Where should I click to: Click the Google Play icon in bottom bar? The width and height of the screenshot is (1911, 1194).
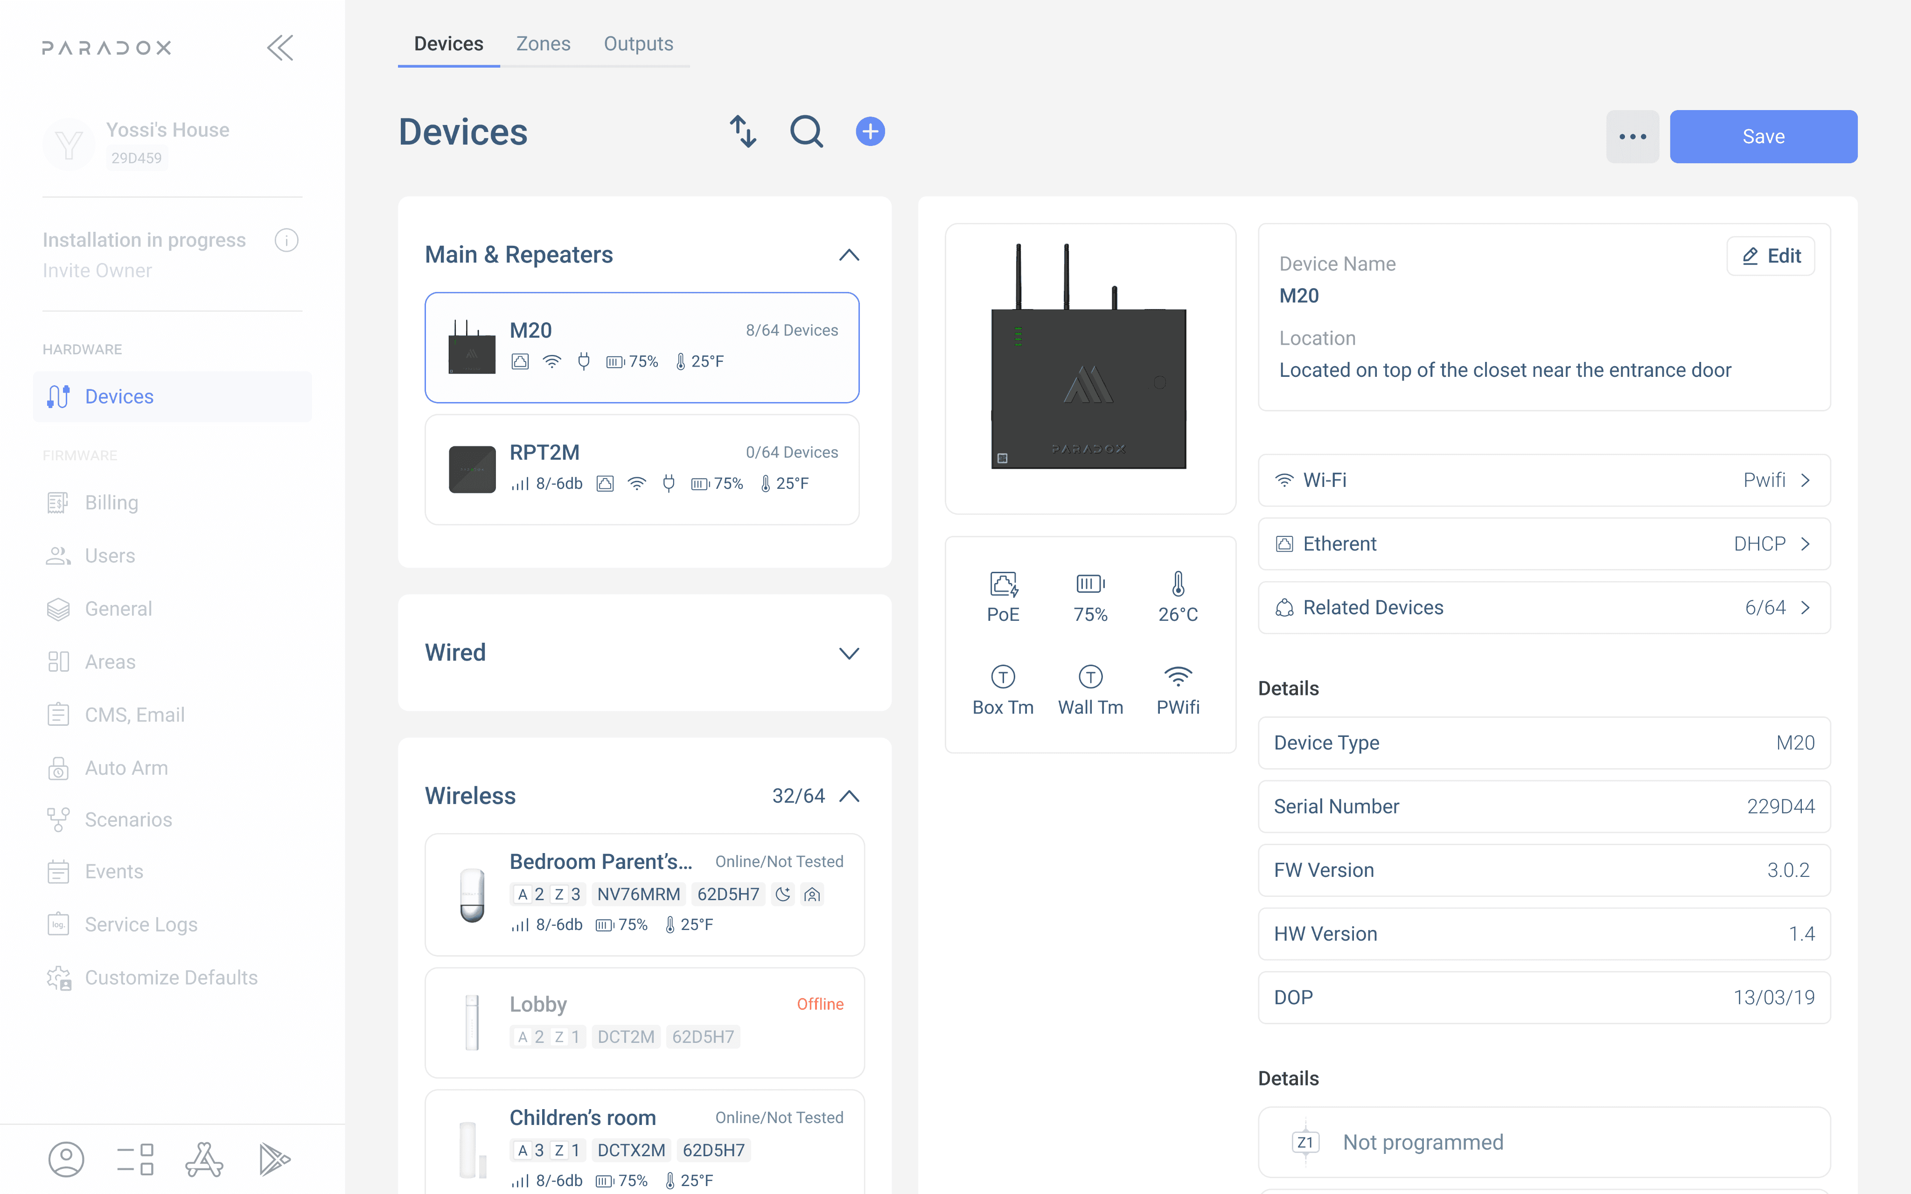pos(274,1159)
